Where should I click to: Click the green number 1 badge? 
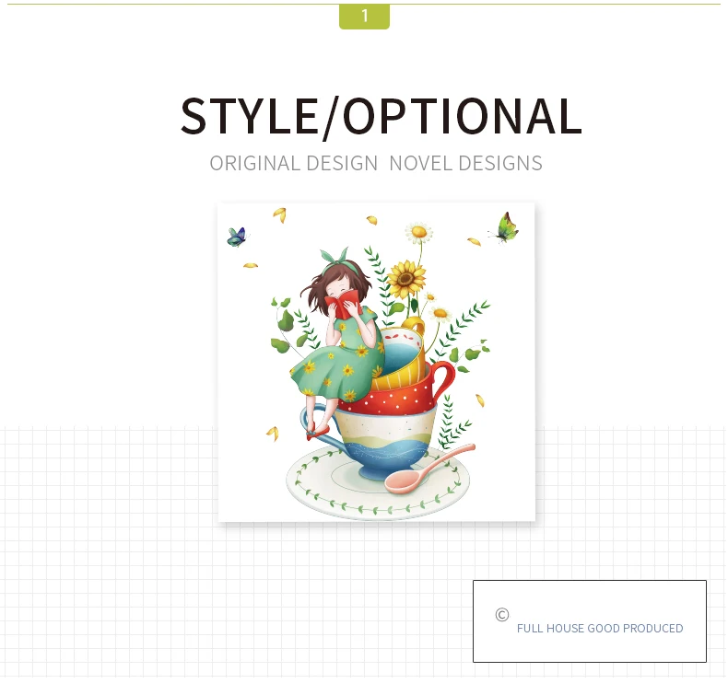coord(364,17)
